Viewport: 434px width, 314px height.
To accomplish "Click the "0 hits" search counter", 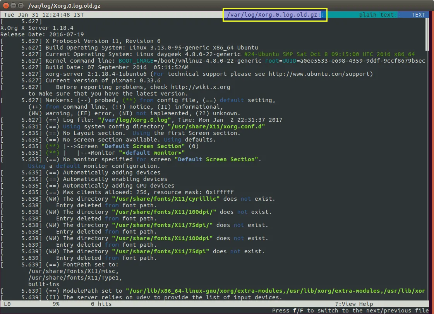I will pyautogui.click(x=101, y=304).
